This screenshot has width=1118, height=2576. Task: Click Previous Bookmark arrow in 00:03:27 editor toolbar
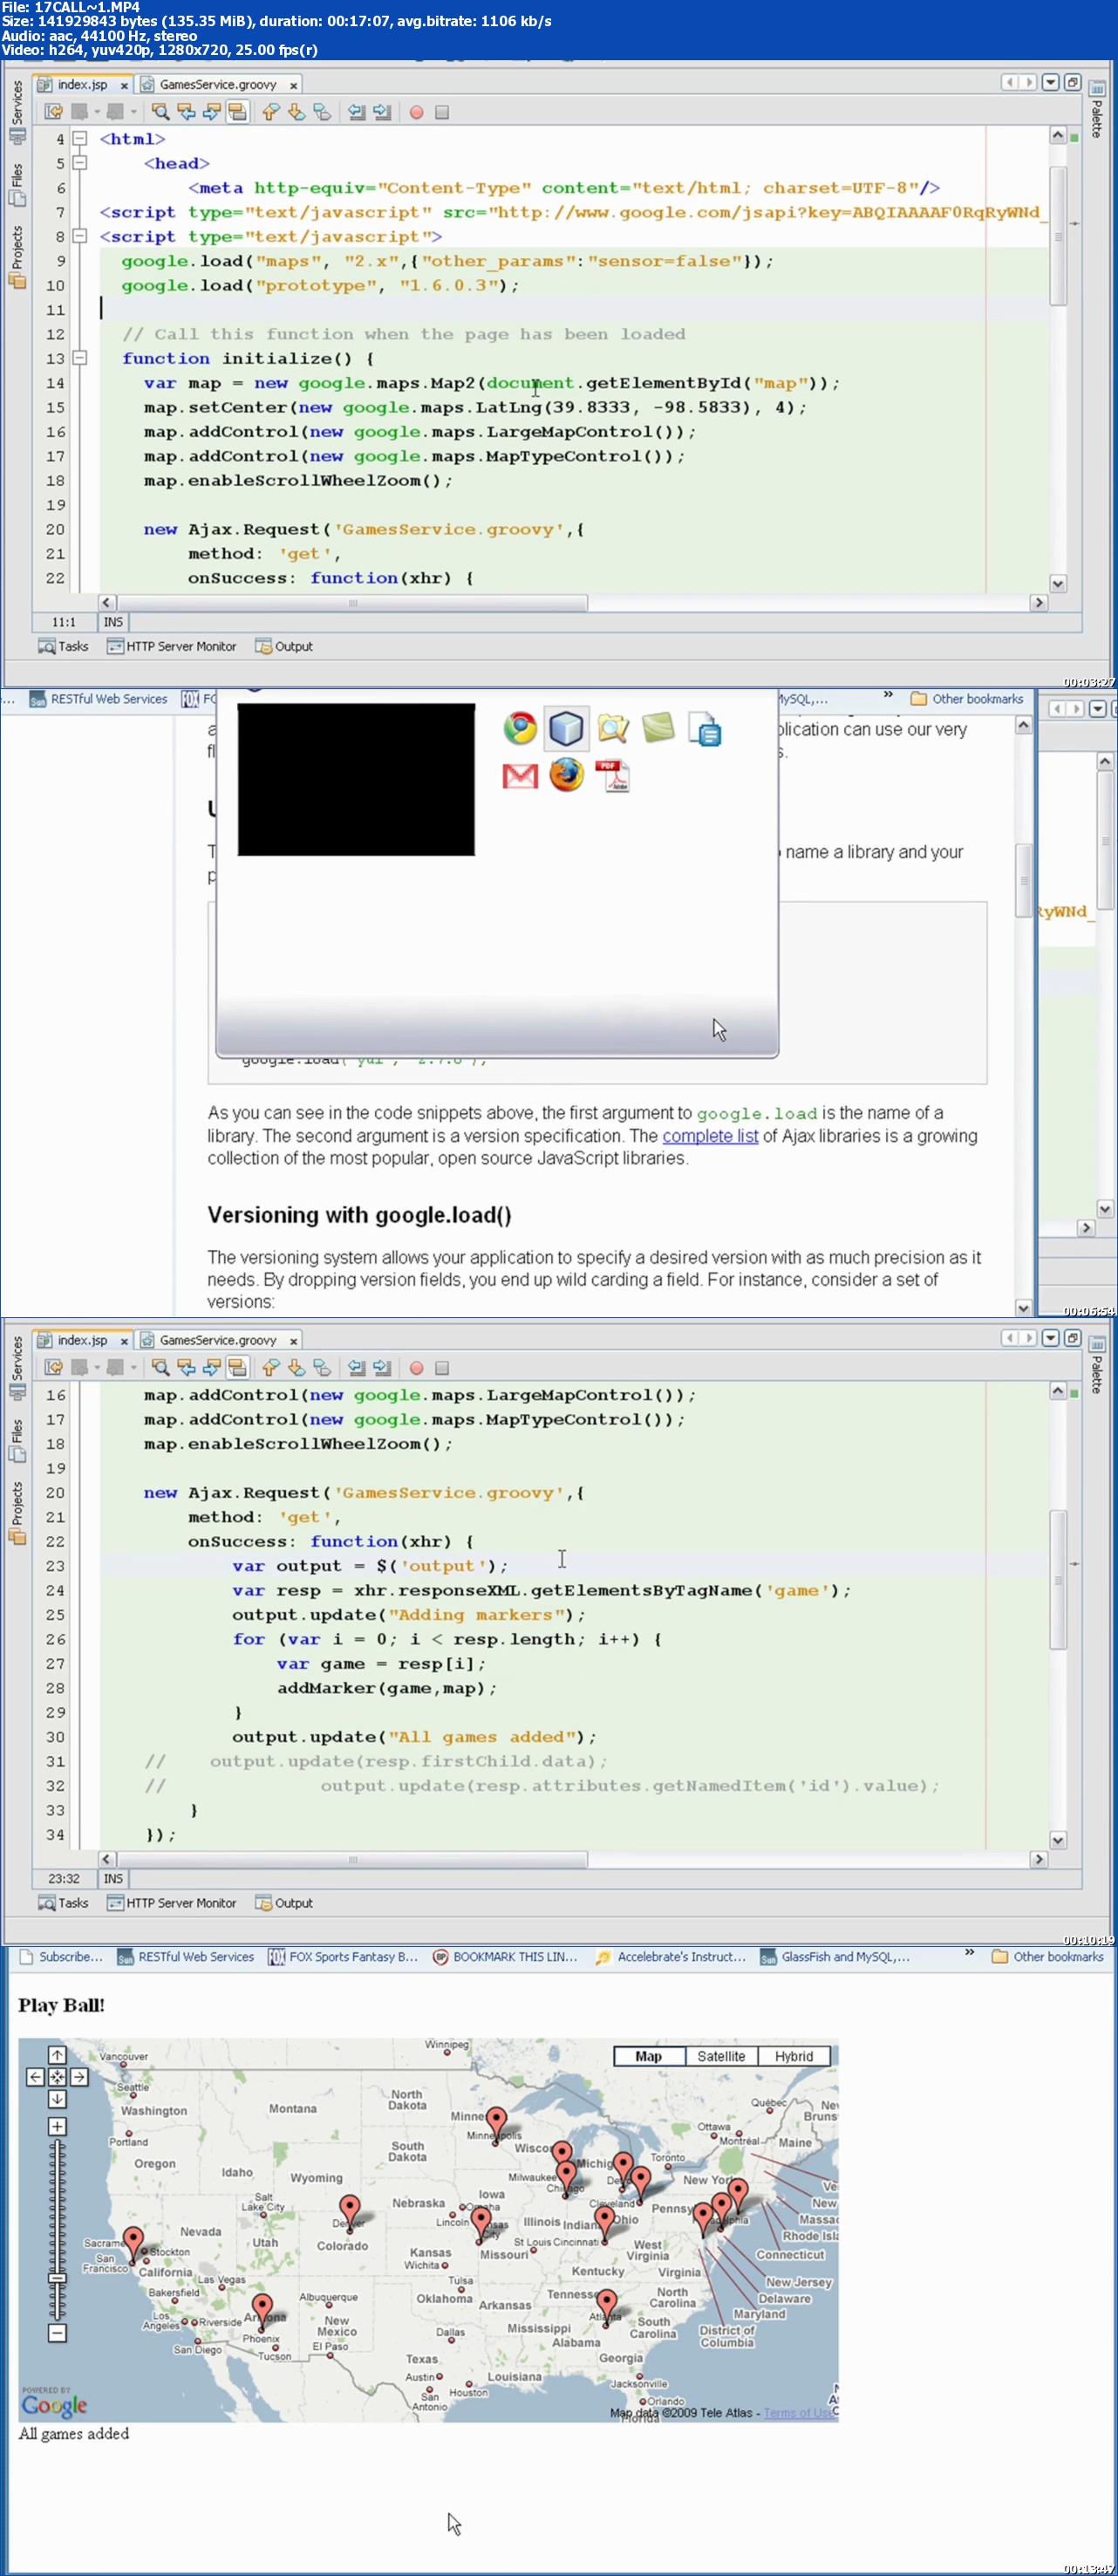tap(270, 112)
